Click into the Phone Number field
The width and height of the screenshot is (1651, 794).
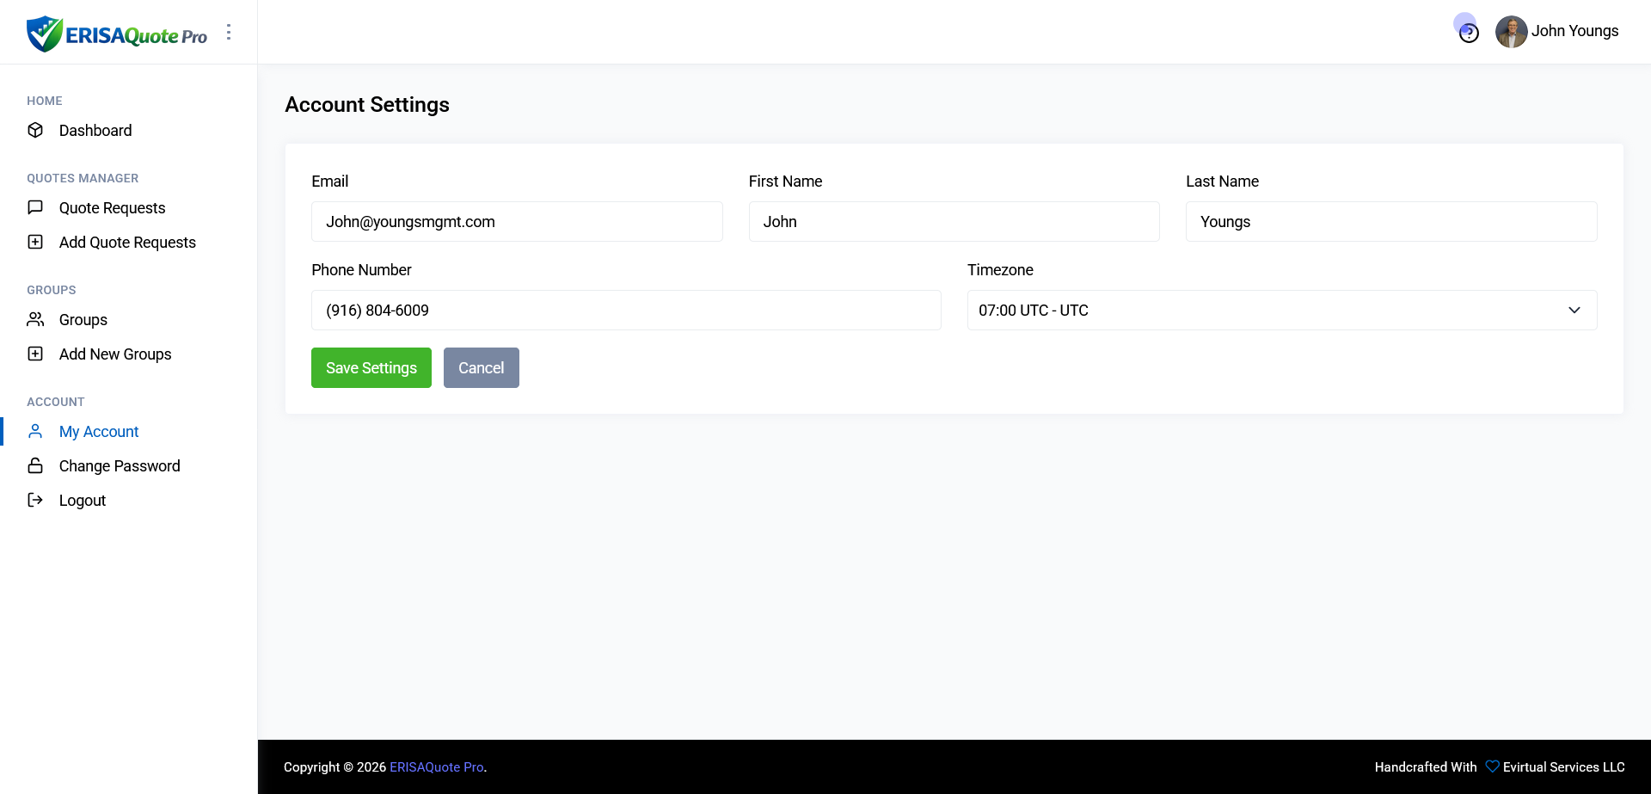tap(625, 311)
